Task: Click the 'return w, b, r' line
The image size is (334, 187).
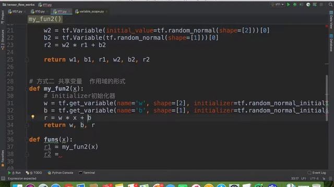Action: tap(69, 125)
